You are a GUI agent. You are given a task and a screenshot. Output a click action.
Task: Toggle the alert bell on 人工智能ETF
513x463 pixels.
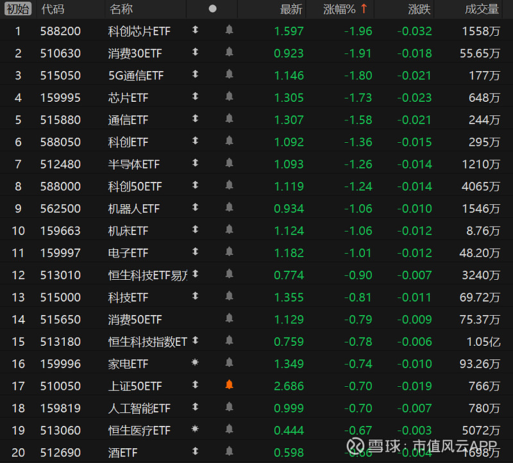click(x=229, y=408)
